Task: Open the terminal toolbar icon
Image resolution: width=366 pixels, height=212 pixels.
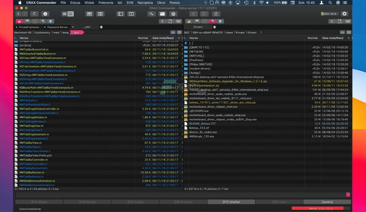Action: (162, 14)
